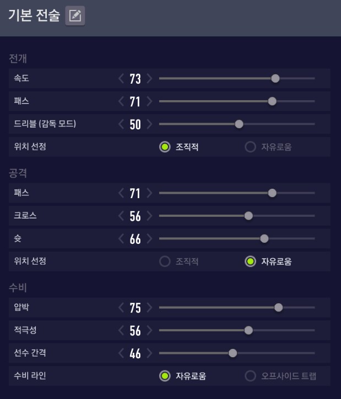Decrease 슛 value with left arrow
The height and width of the screenshot is (399, 341).
point(121,239)
